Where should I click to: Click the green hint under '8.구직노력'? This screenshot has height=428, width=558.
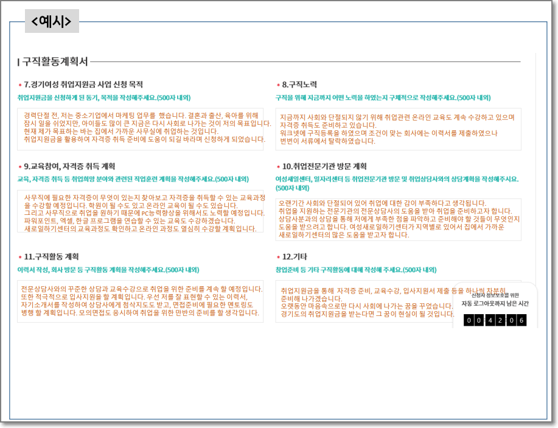[383, 97]
